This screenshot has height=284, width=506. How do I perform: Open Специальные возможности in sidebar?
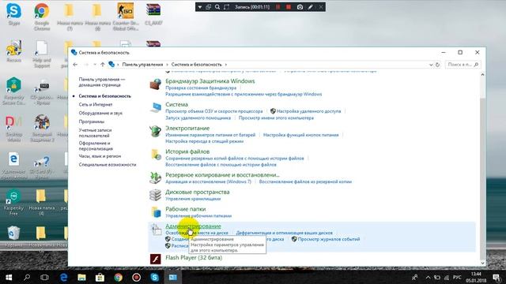coord(108,165)
